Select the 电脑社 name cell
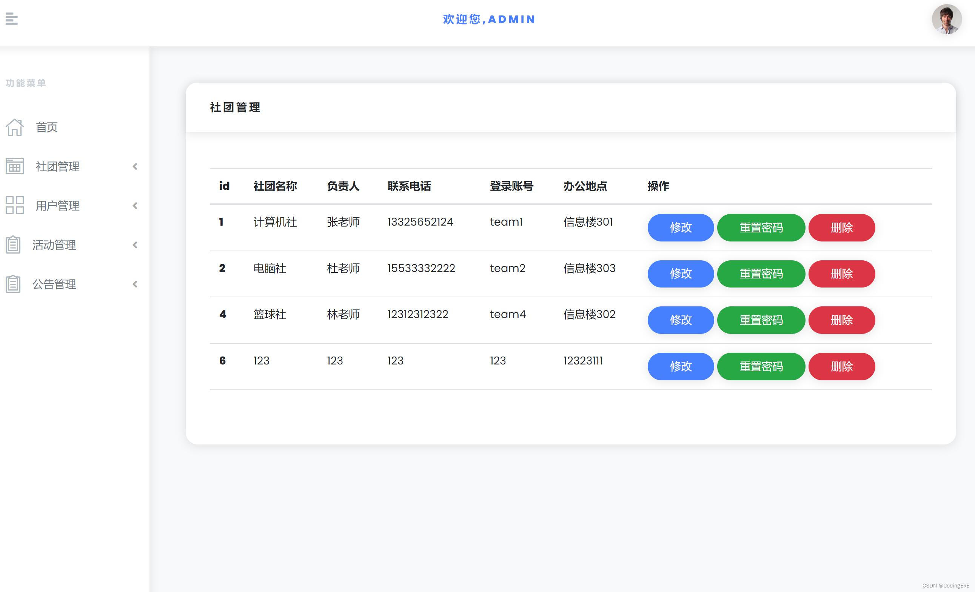This screenshot has height=592, width=975. pos(270,268)
